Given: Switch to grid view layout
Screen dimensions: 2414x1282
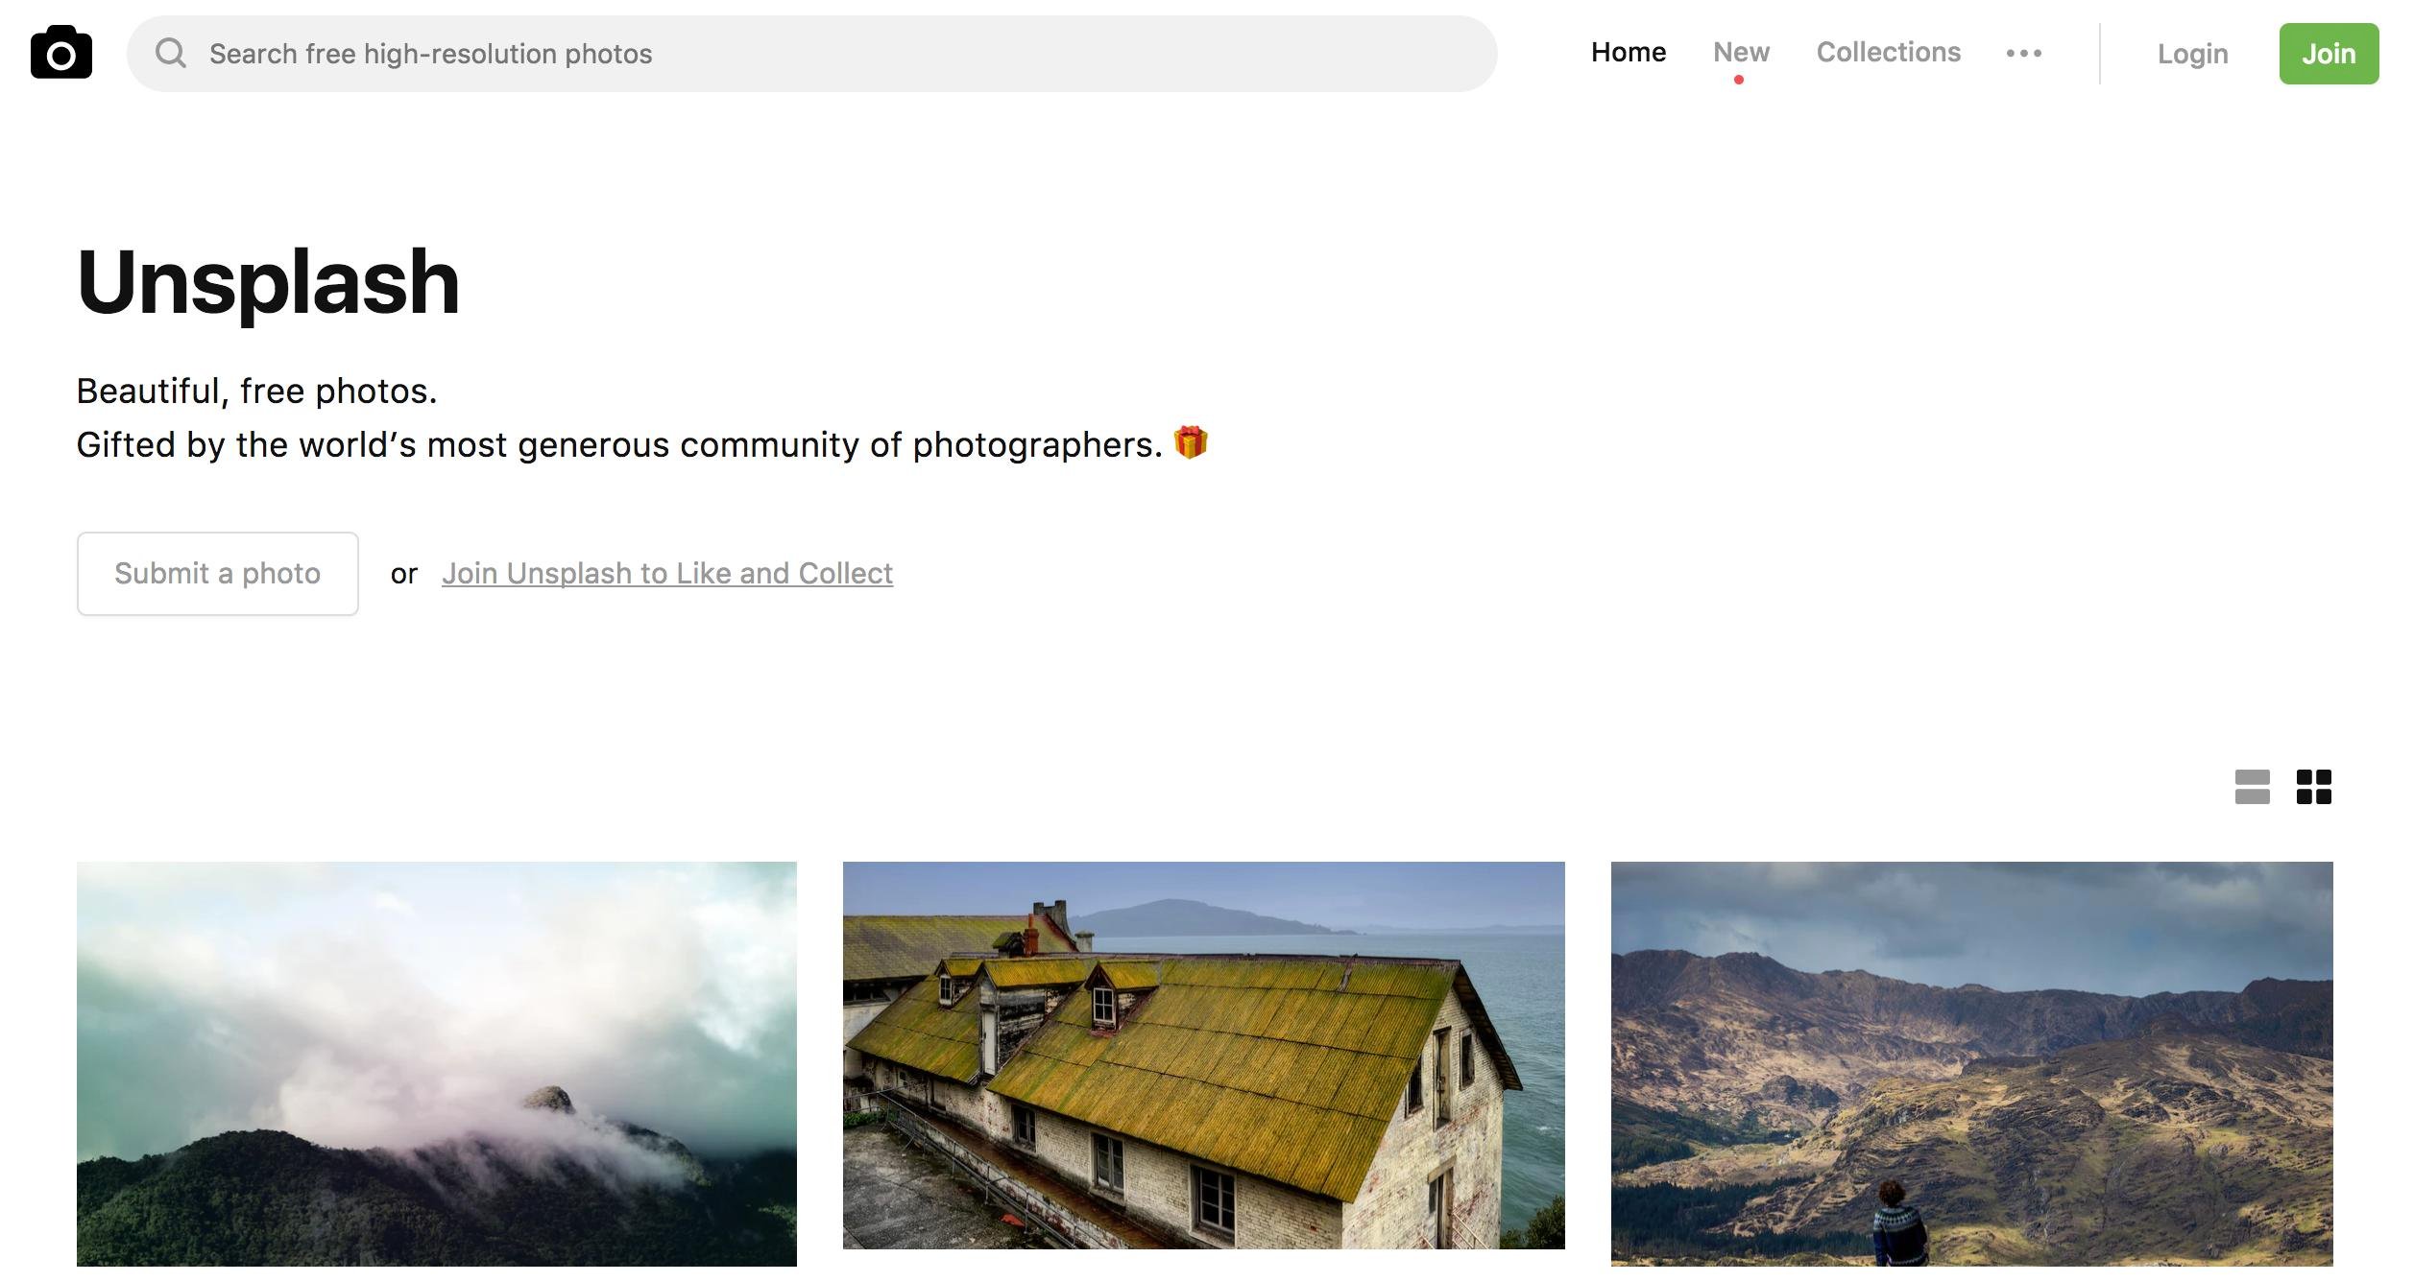Looking at the screenshot, I should pos(2313,787).
